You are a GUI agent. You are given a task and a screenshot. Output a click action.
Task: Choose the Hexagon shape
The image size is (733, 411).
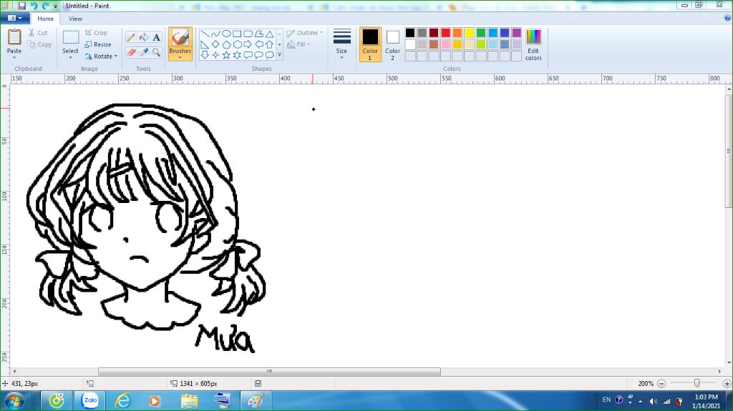[x=237, y=44]
